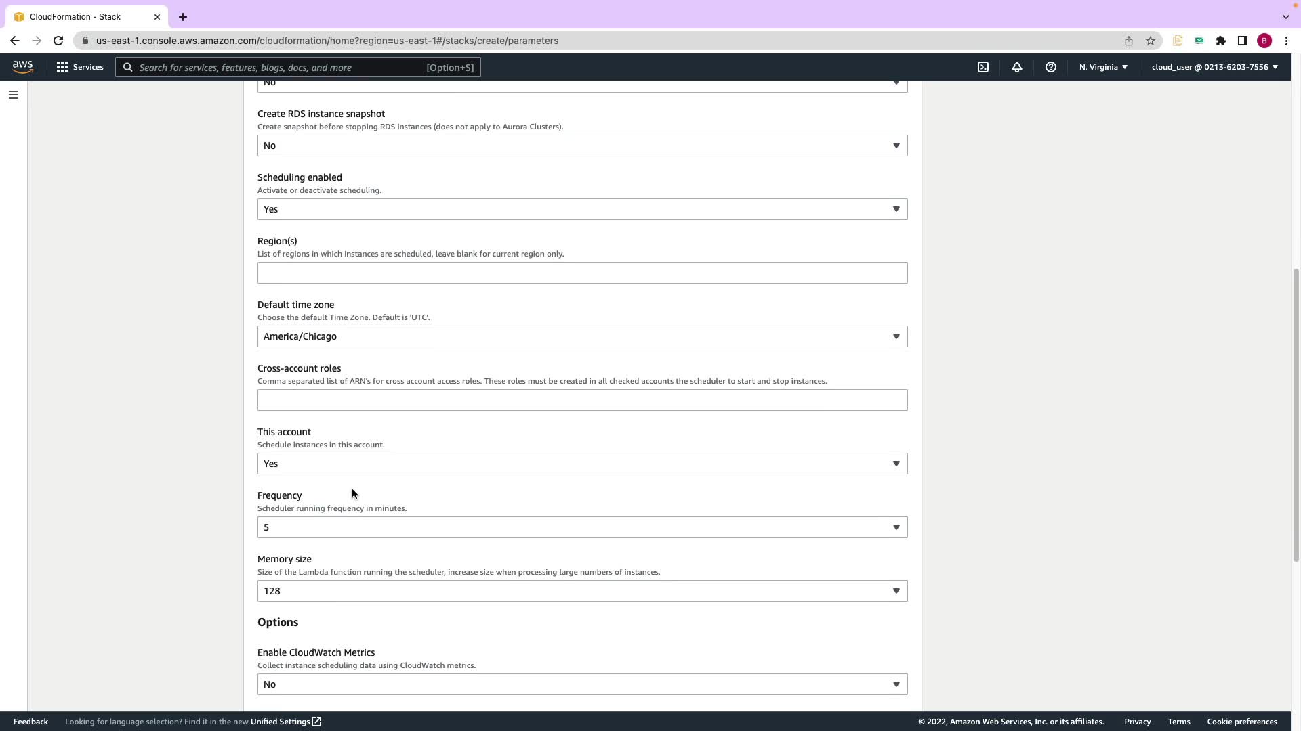The image size is (1301, 731).
Task: Open the Default time zone dropdown
Action: coord(582,336)
